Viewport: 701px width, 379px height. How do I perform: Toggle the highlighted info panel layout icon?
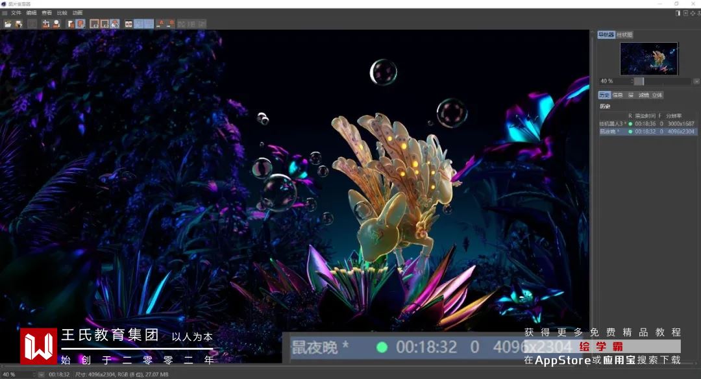coord(80,23)
